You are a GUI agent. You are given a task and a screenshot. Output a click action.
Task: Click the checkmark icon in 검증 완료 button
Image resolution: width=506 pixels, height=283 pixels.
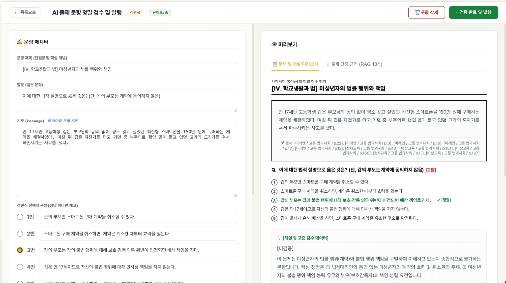(x=457, y=12)
